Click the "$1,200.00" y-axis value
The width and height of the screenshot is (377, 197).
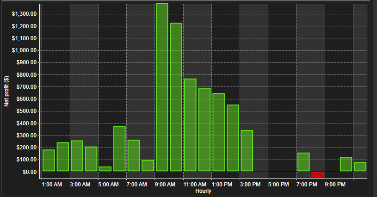click(x=24, y=26)
